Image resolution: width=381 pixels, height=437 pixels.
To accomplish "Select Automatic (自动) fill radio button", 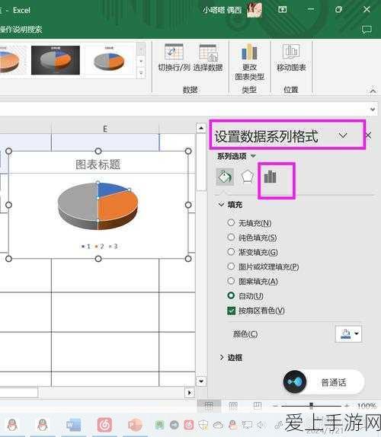I will coord(231,295).
